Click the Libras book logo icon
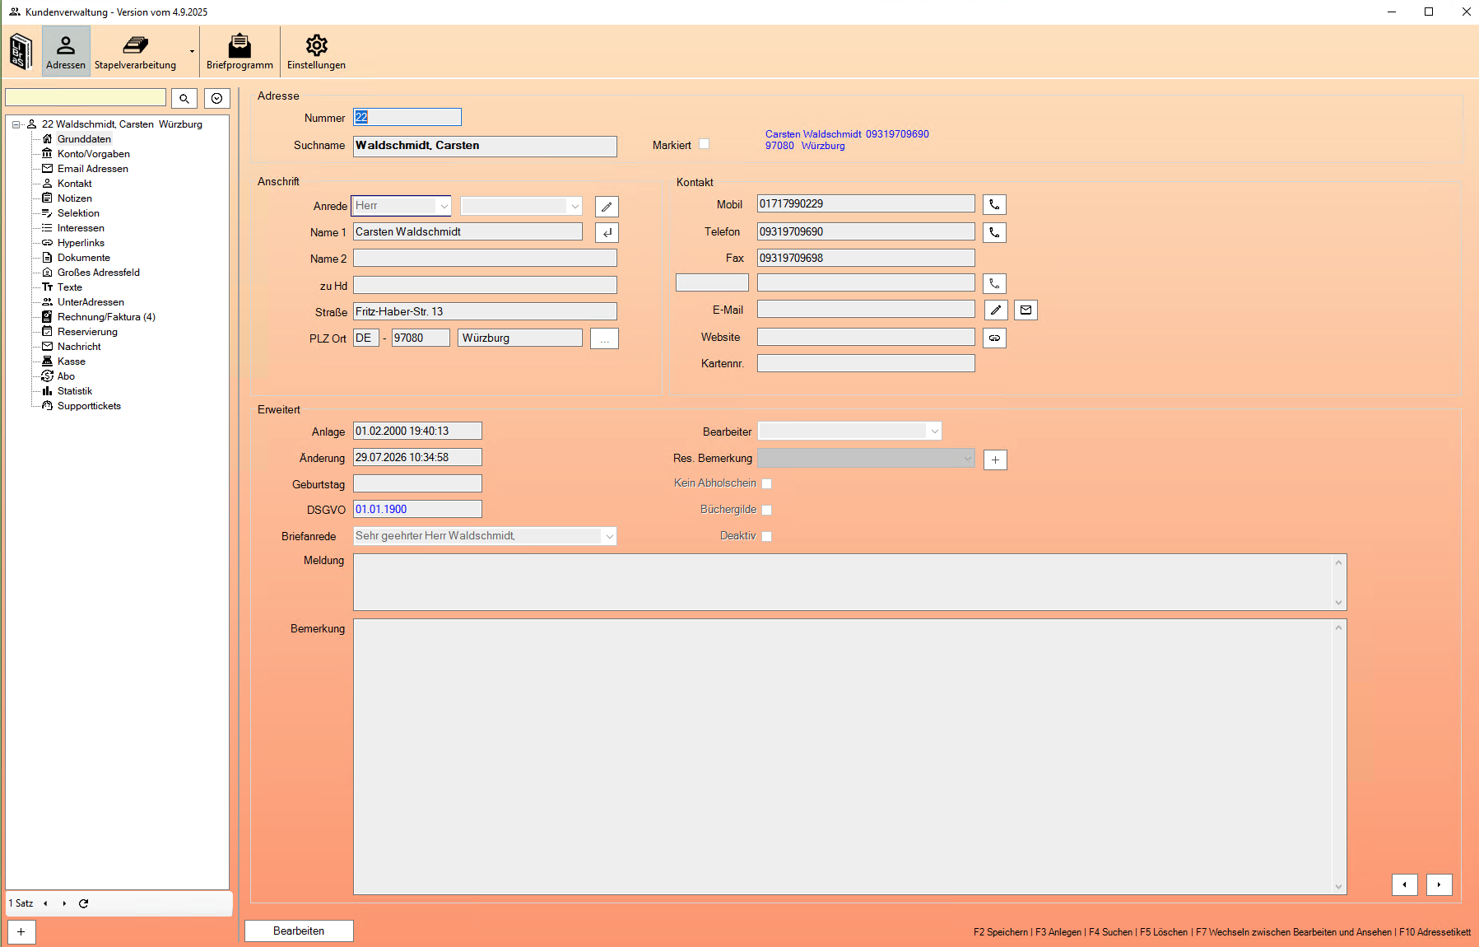 point(21,51)
